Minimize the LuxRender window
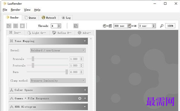 [x=155, y=4]
